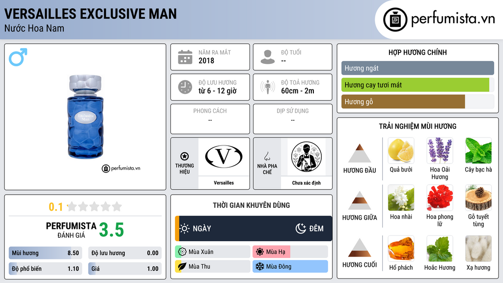This screenshot has height=283, width=503.
Task: Click the Hương gỗ accord bar
Action: pyautogui.click(x=418, y=102)
